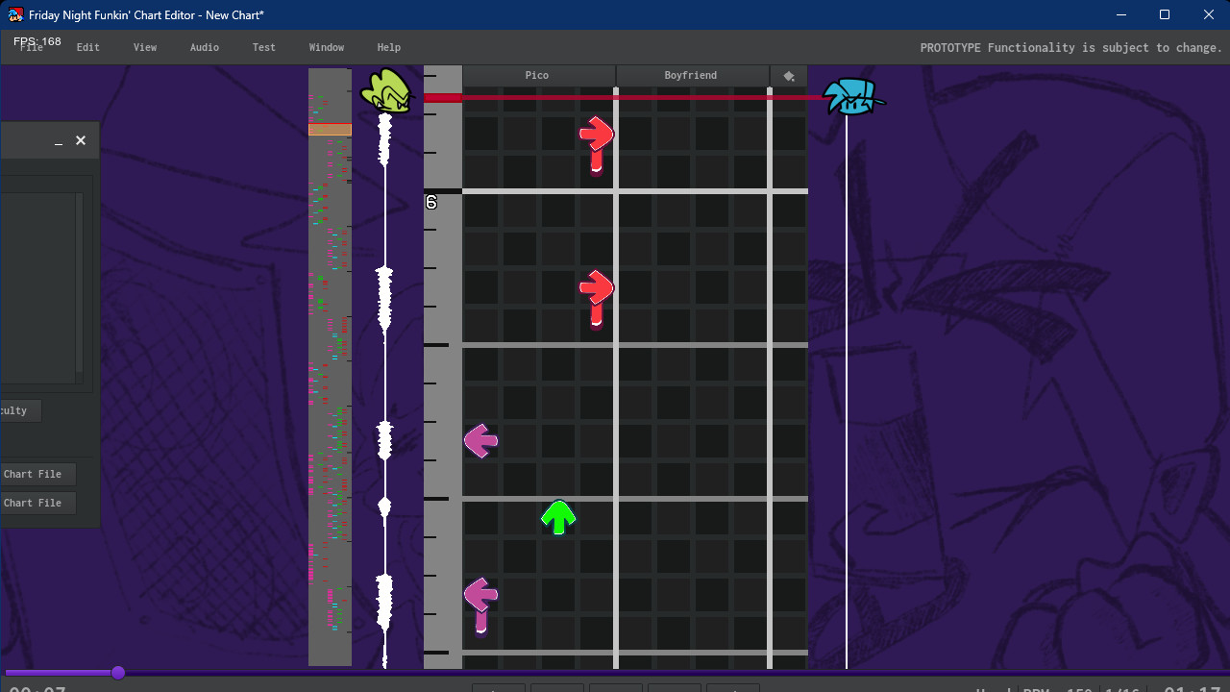Click the event column icon beside Boyfriend

[789, 76]
